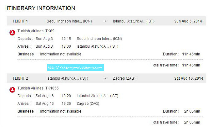
Task: Click Business class label under flight TK1055
Action: (26, 111)
